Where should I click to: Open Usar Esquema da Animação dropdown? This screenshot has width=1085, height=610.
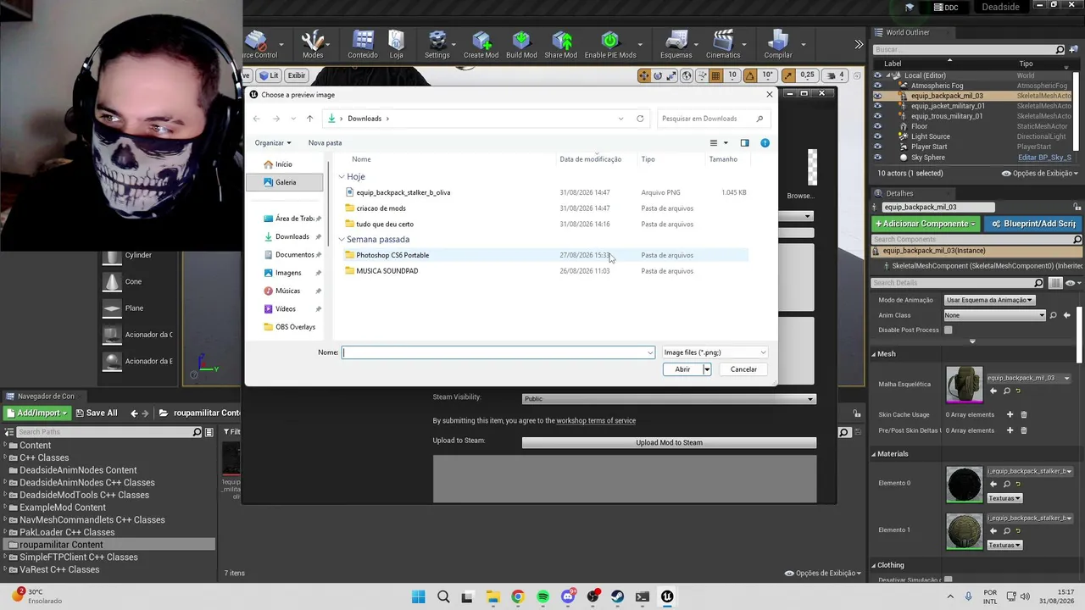click(989, 300)
